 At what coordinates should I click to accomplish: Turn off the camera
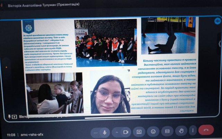tap(126, 132)
